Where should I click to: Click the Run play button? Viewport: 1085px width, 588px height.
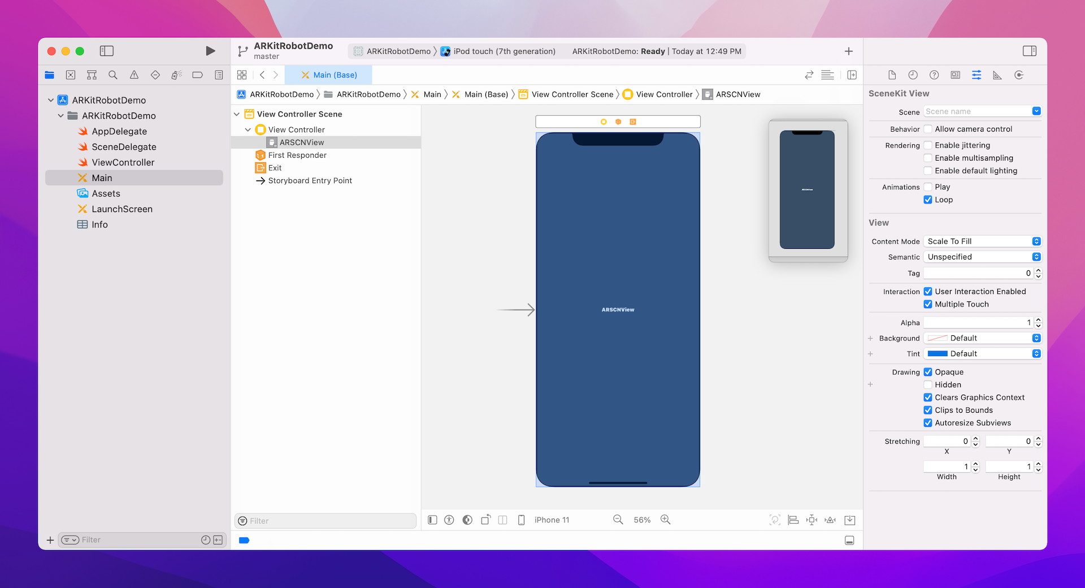coord(210,51)
